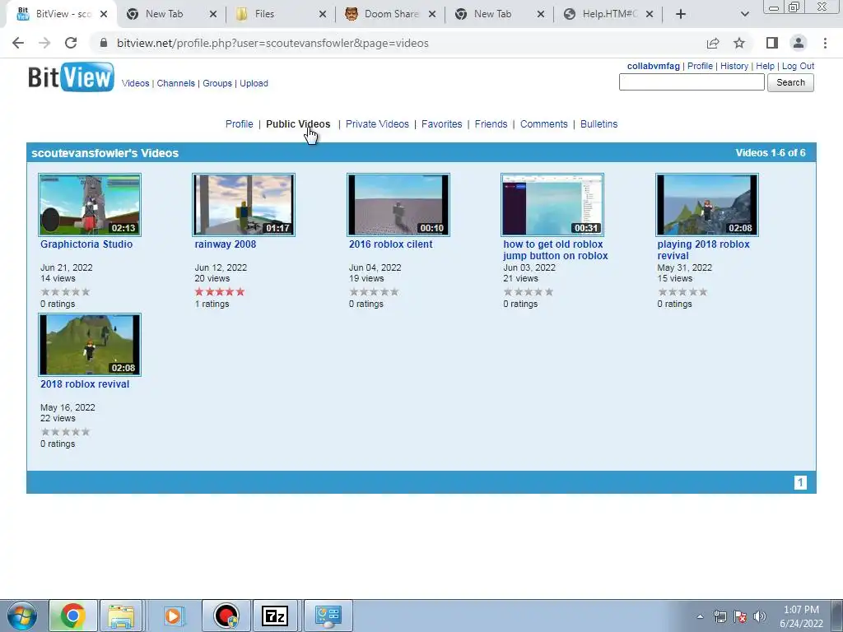Click page number 1 in pagination bar
This screenshot has height=632, width=843.
800,482
